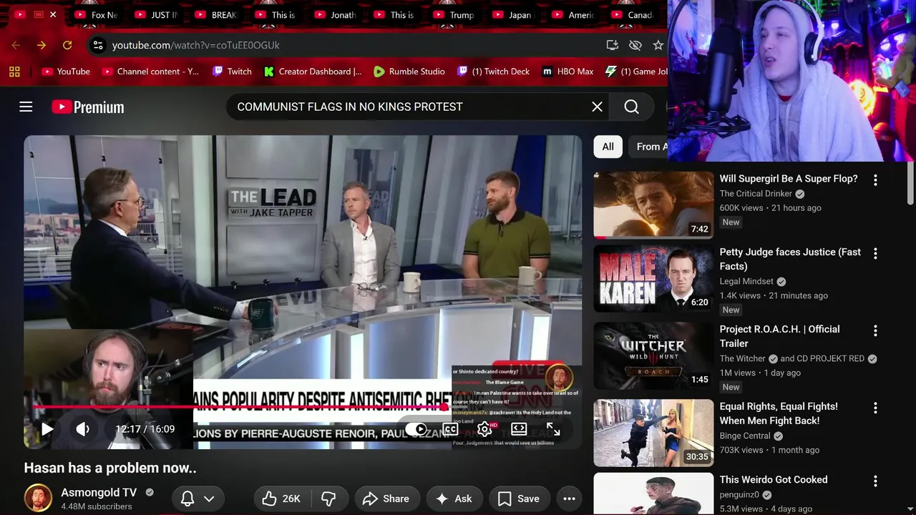This screenshot has height=515, width=916.
Task: Open Witcher Project R.O.A.C.H. trailer thumbnail
Action: tap(653, 355)
